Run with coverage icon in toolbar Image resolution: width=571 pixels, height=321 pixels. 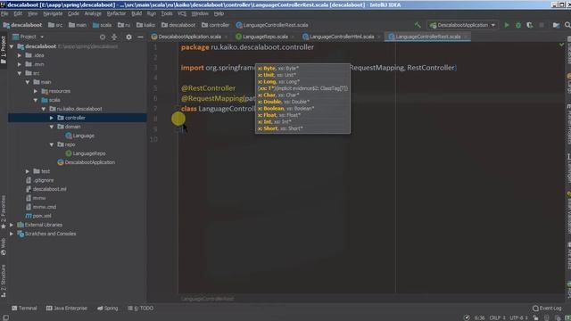[x=530, y=25]
